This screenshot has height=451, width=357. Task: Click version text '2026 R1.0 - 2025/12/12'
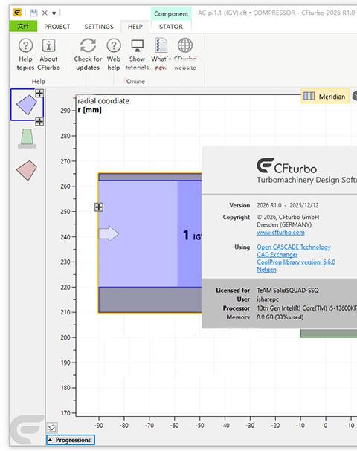point(288,205)
